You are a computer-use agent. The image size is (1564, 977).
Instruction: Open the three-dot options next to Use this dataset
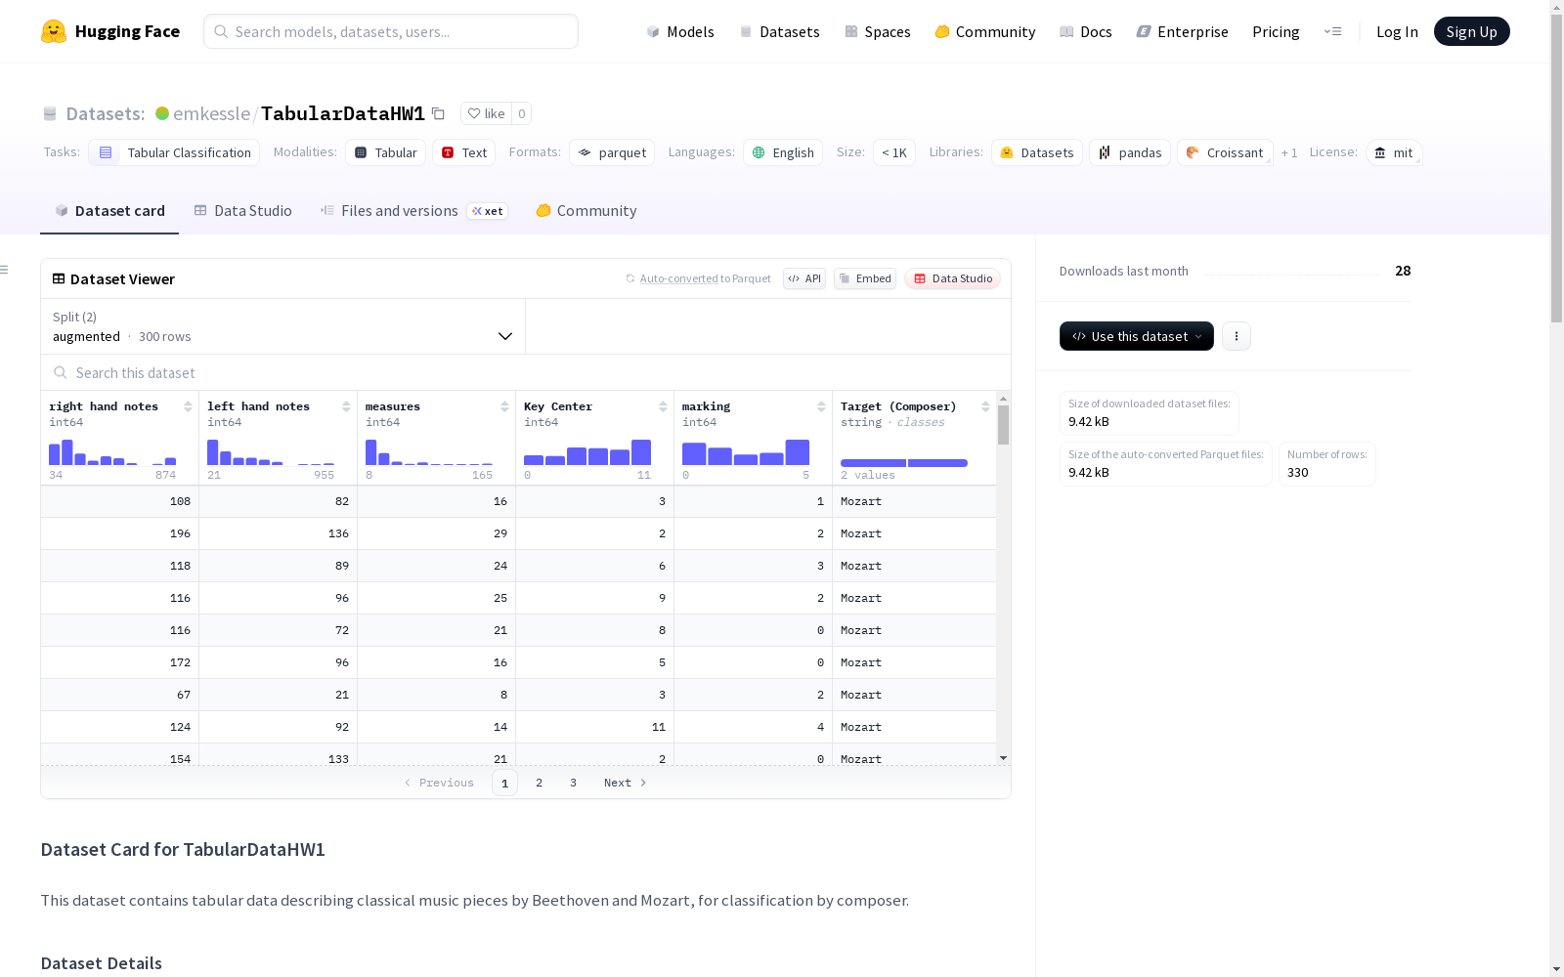1237,336
